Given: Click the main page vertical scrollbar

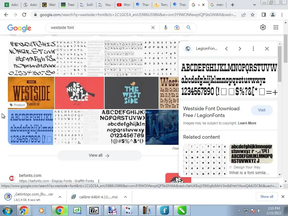Looking at the screenshot, I should tap(285, 49).
